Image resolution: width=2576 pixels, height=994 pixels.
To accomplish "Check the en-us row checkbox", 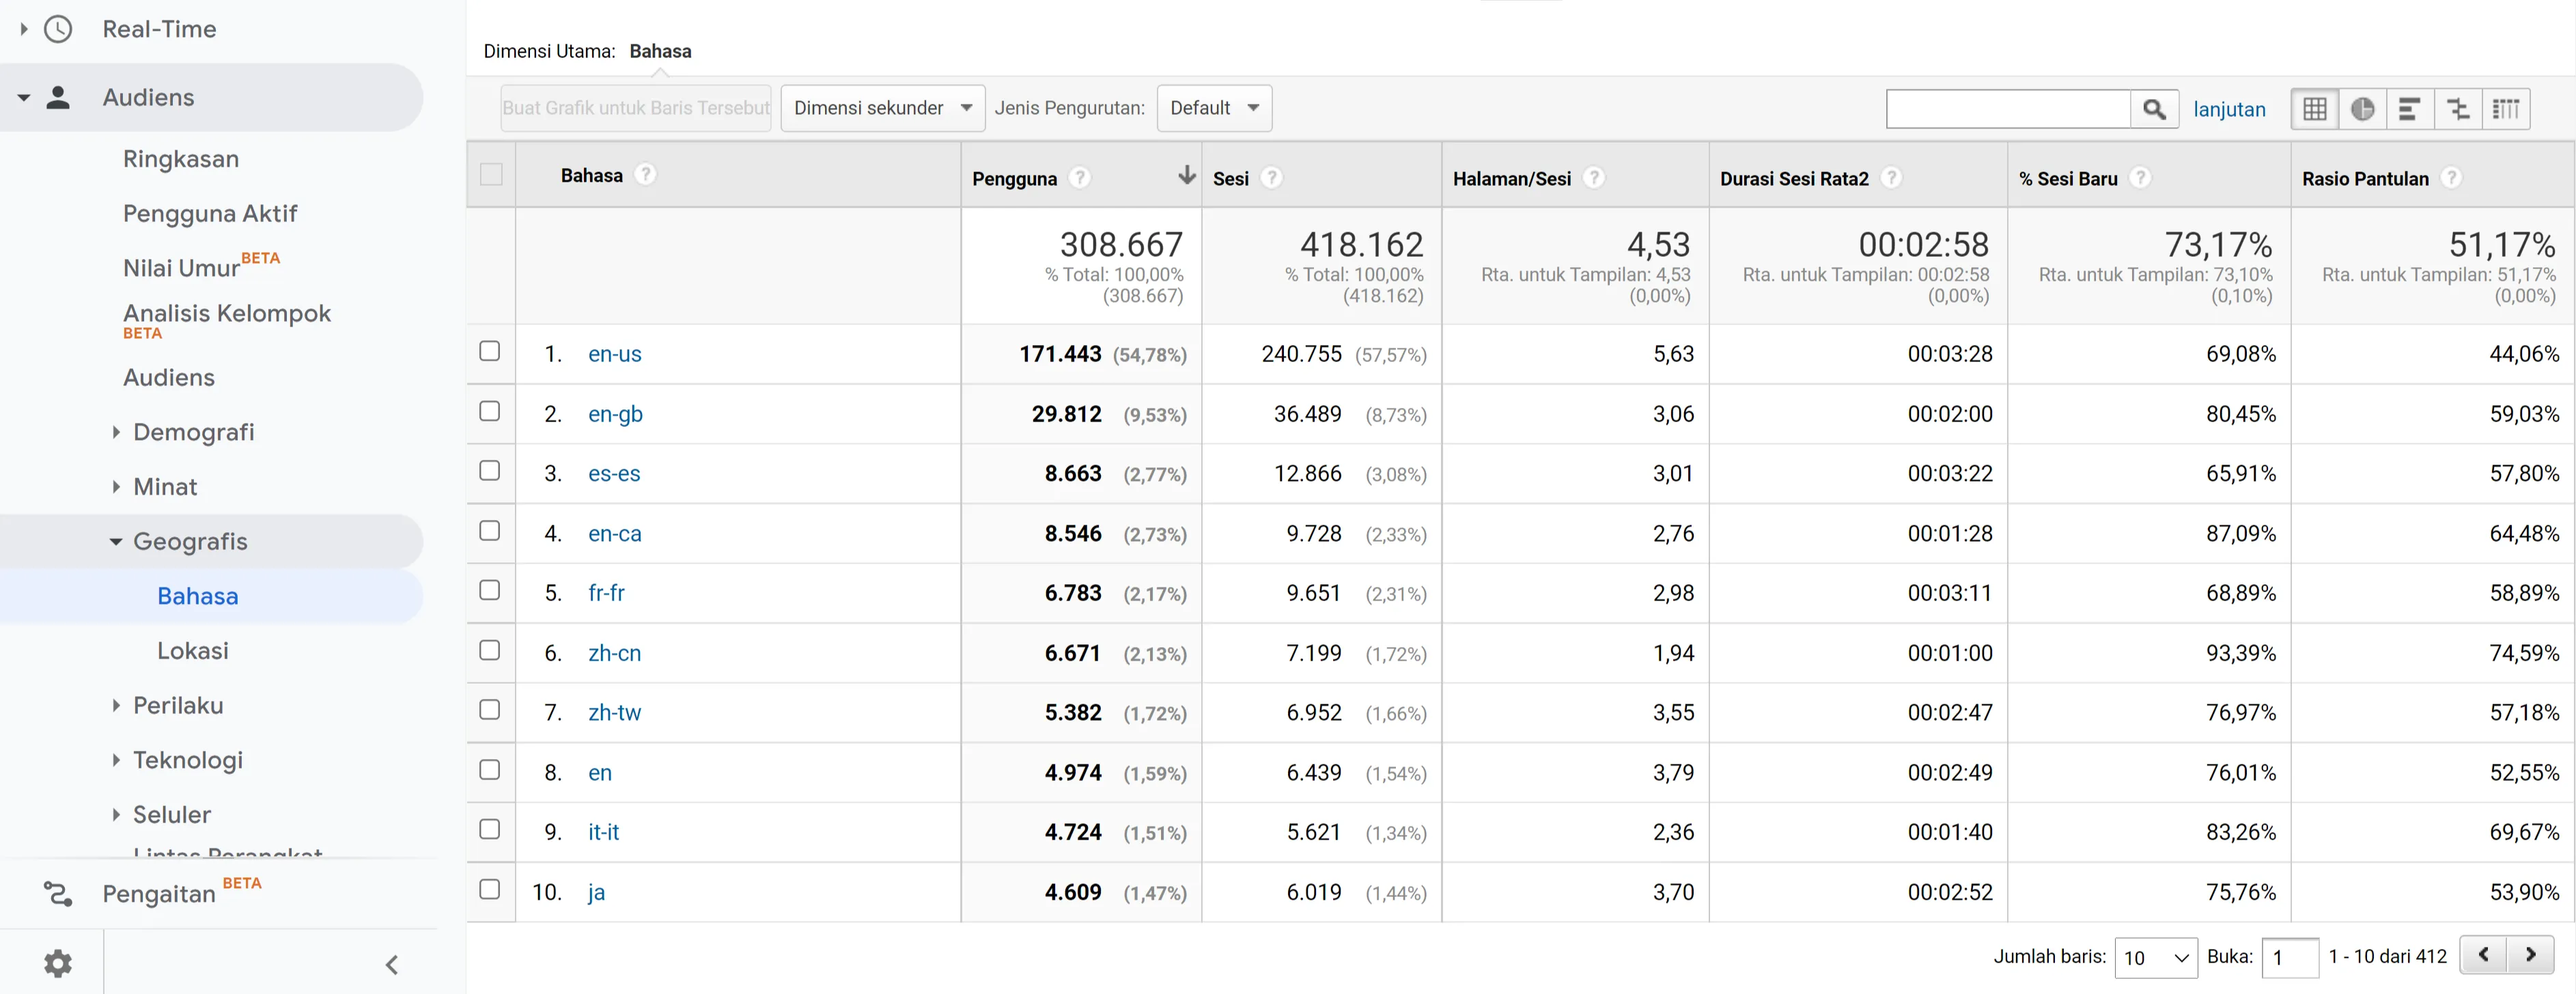I will coord(490,351).
